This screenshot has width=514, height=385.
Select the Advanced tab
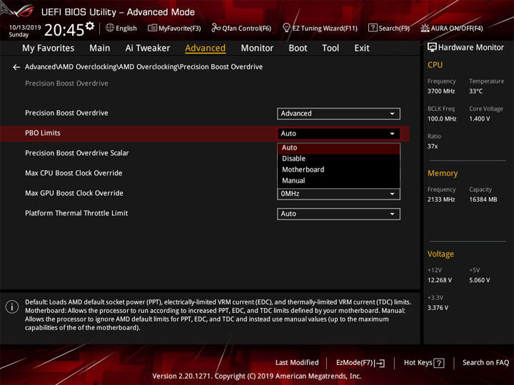(x=205, y=48)
